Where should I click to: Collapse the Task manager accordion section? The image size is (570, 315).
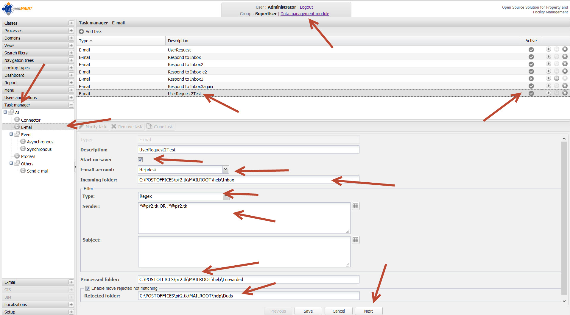pyautogui.click(x=71, y=105)
